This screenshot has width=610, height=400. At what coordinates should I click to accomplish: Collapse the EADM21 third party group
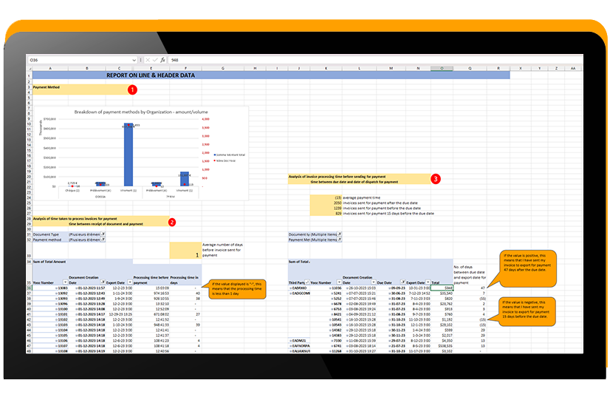click(291, 340)
